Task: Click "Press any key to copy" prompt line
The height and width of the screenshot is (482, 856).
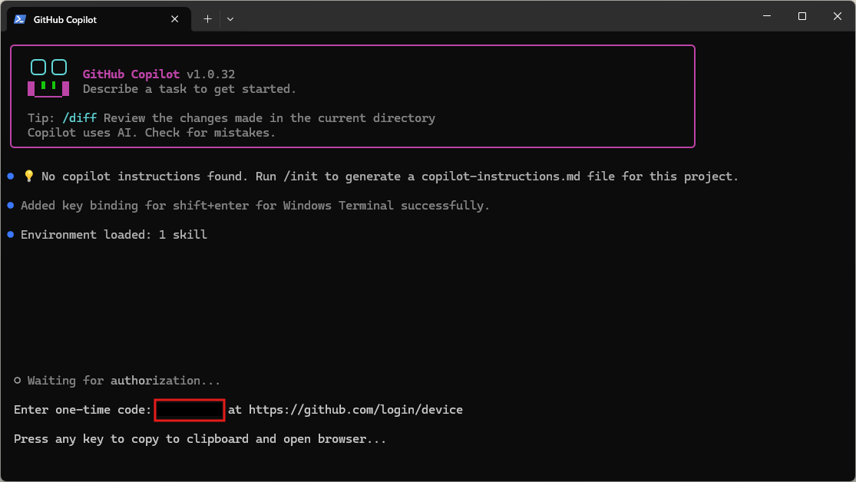Action: pos(200,439)
